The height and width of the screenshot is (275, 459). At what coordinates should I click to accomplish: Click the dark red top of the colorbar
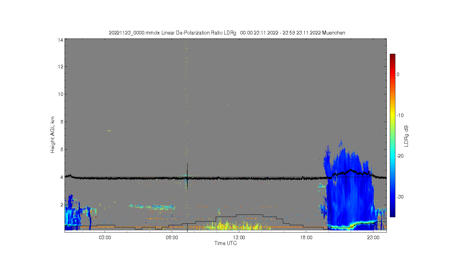click(x=392, y=56)
